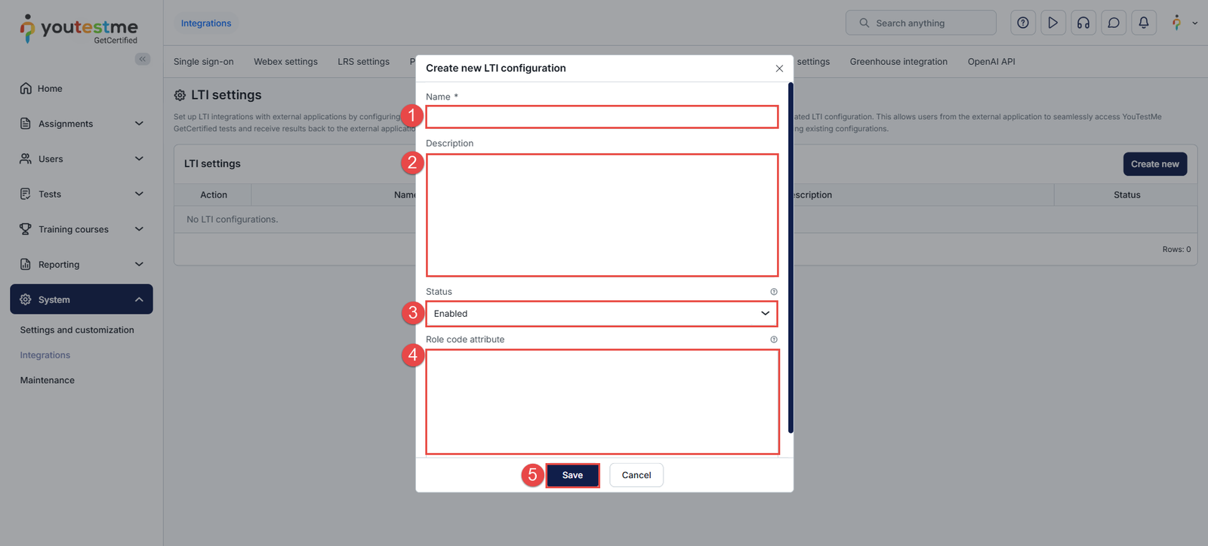
Task: Open the OpenAI API tab
Action: (991, 62)
